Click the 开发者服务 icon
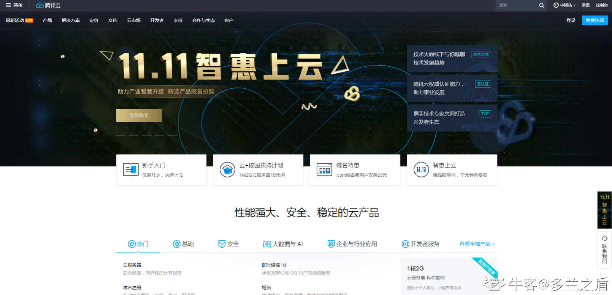Image resolution: width=612 pixels, height=295 pixels. pos(405,244)
